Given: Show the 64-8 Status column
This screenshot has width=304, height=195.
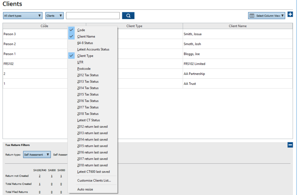Looking at the screenshot, I should coord(85,43).
